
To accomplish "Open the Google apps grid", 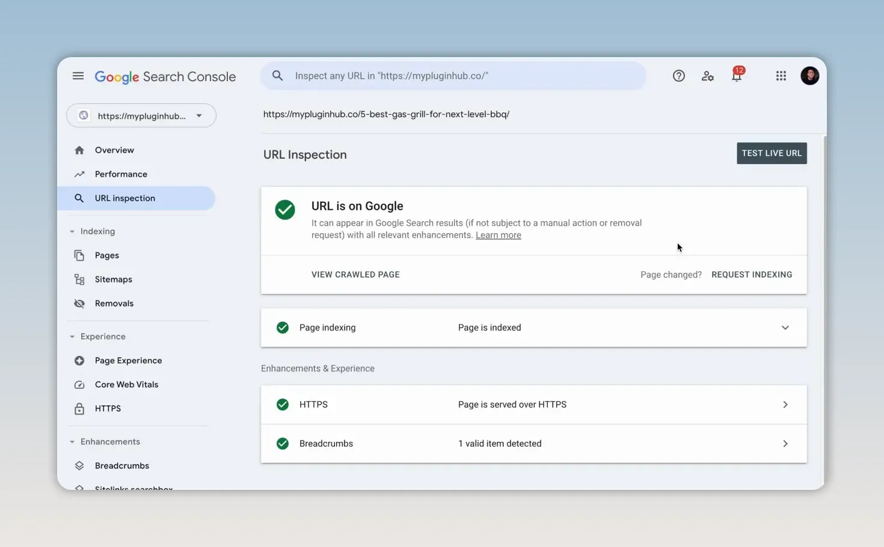I will point(781,76).
